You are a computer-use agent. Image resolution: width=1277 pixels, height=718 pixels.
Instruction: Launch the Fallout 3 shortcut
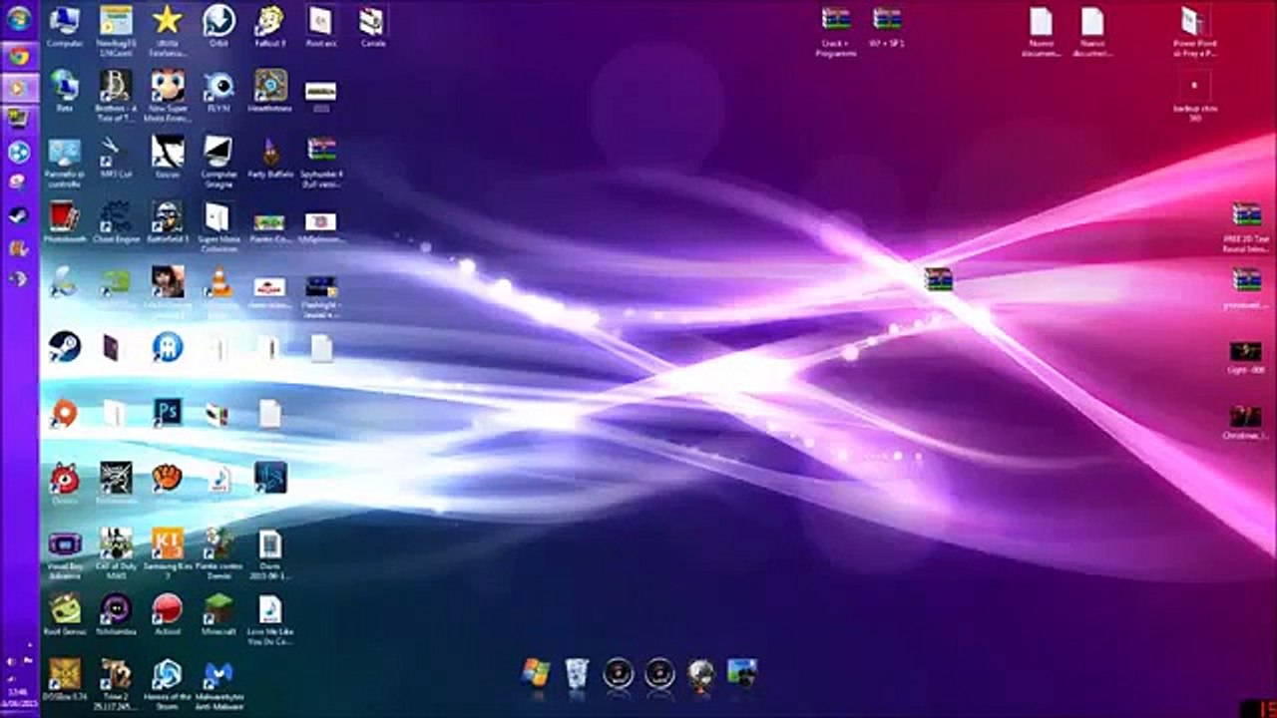pyautogui.click(x=270, y=27)
